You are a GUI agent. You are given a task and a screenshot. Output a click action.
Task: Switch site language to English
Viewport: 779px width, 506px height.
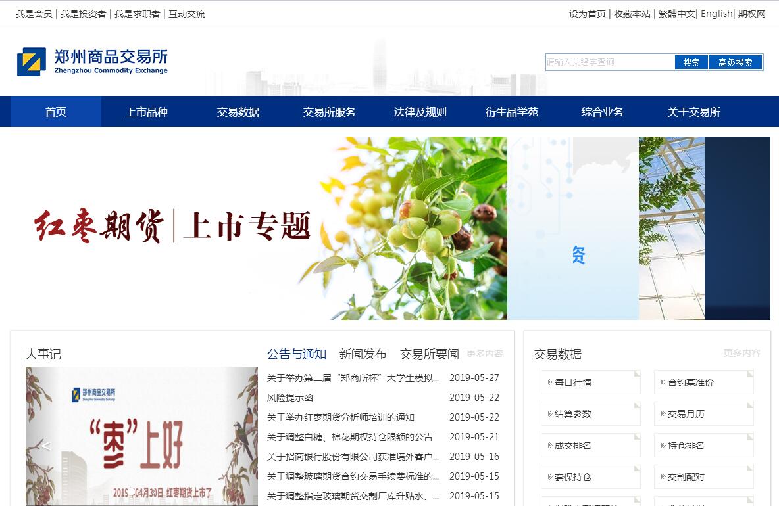[716, 14]
